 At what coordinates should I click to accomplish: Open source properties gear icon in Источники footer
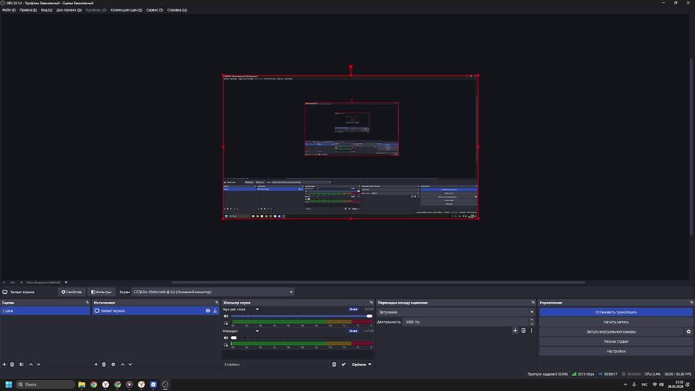pyautogui.click(x=113, y=364)
